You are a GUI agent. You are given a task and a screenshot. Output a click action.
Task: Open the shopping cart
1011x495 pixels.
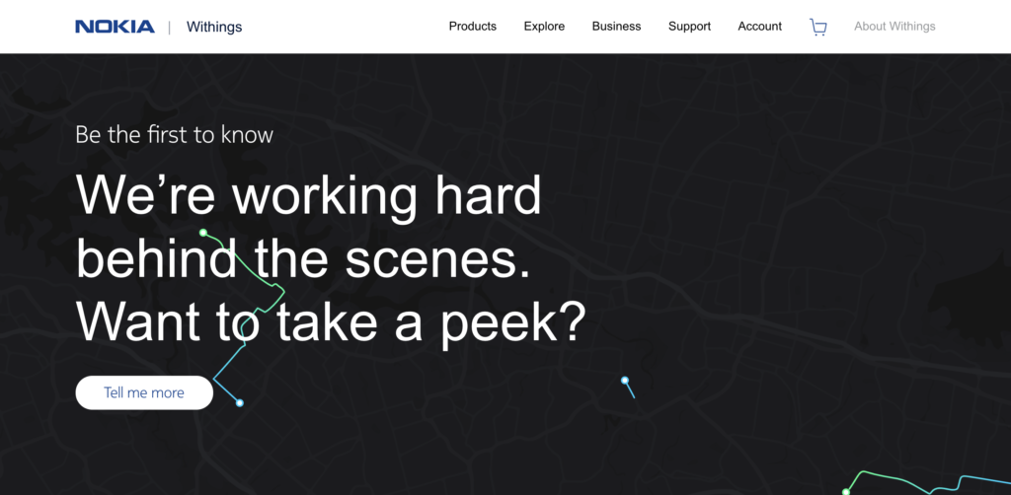click(817, 27)
